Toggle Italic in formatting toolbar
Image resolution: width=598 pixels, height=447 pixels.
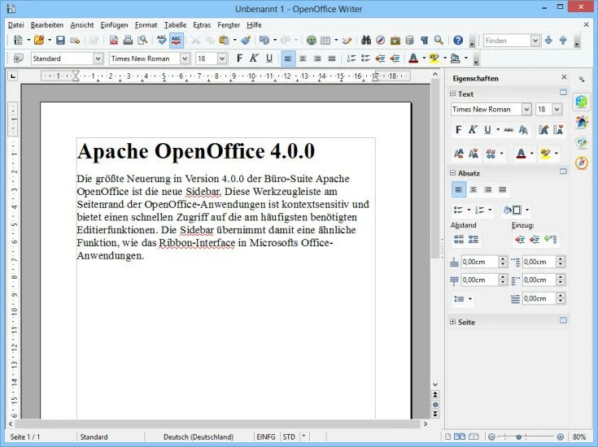[x=254, y=59]
